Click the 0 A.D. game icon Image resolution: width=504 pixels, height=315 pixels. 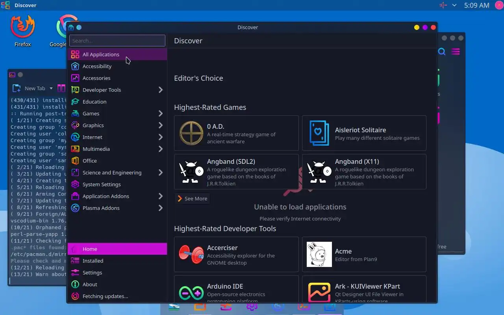point(191,133)
